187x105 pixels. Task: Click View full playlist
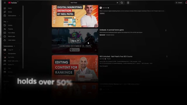point(104,66)
